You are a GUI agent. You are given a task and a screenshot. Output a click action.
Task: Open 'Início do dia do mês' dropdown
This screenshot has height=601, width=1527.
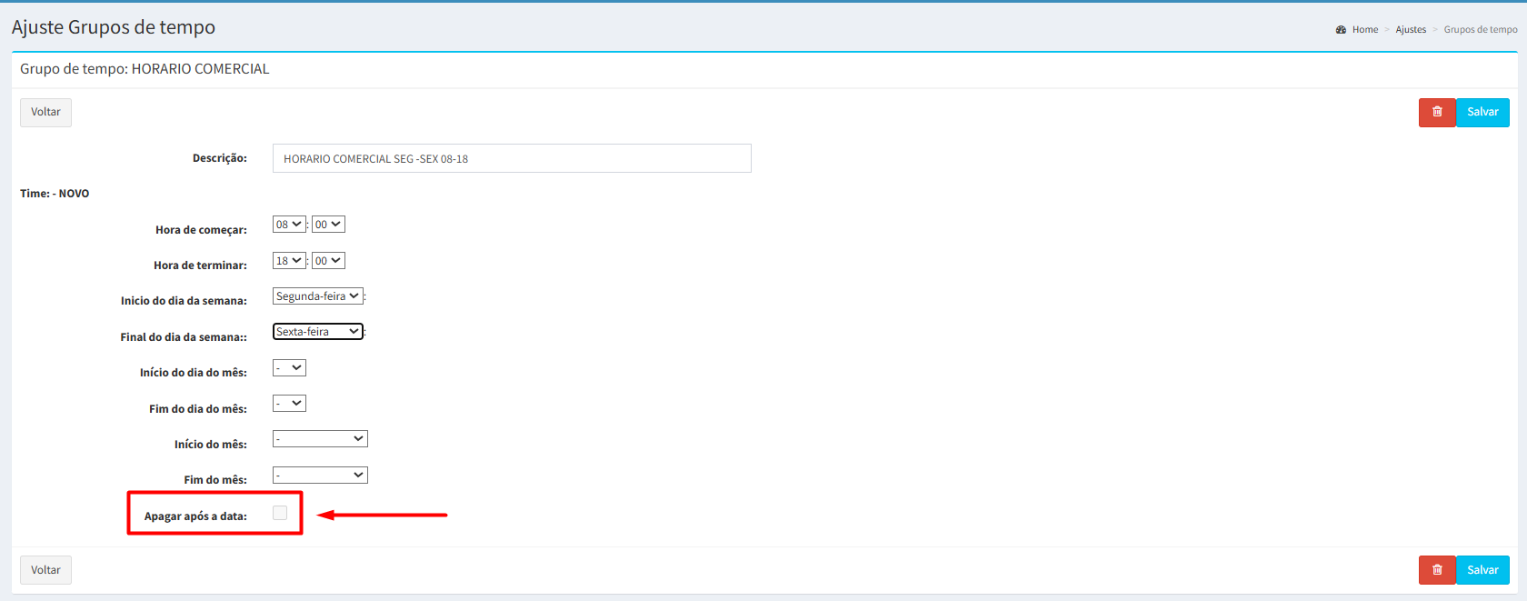click(x=289, y=368)
